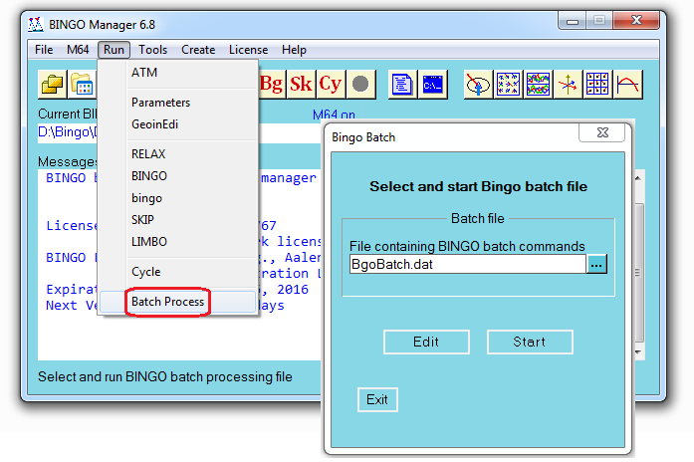Click the BgoBatch.dat file input field

[x=468, y=264]
